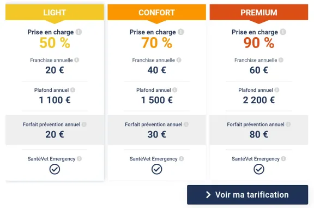Click CONFORT SantéVet Emergency checkmark
Screen dimensions: 314x208
click(157, 169)
